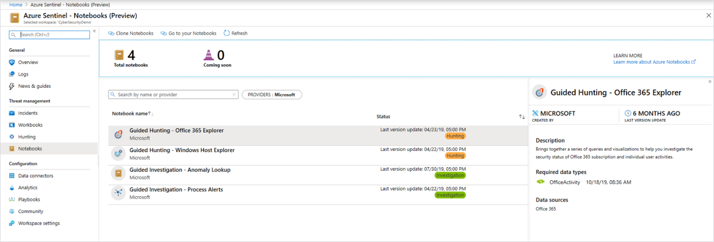
Task: Click the Windows Host Explorer notebook icon
Action: click(118, 153)
